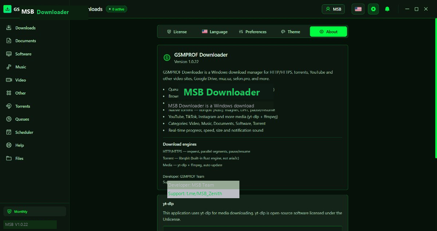This screenshot has height=231, width=437.
Task: Open the MSB user account button
Action: 333,9
